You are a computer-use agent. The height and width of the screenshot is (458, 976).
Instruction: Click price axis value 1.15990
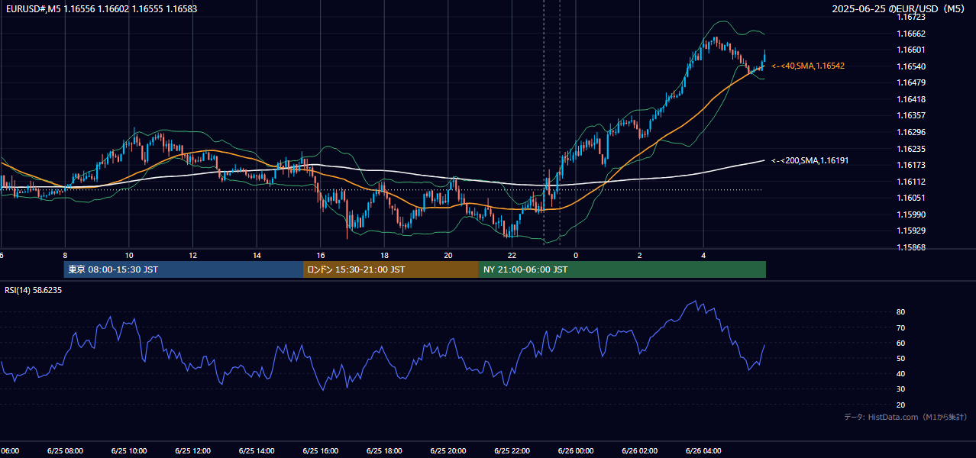[x=910, y=215]
